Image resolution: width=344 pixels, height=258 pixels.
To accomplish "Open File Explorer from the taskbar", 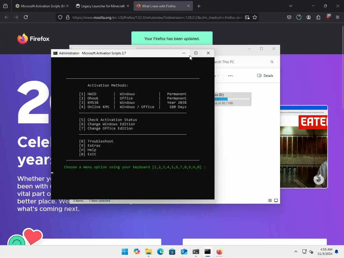I will 149,252.
